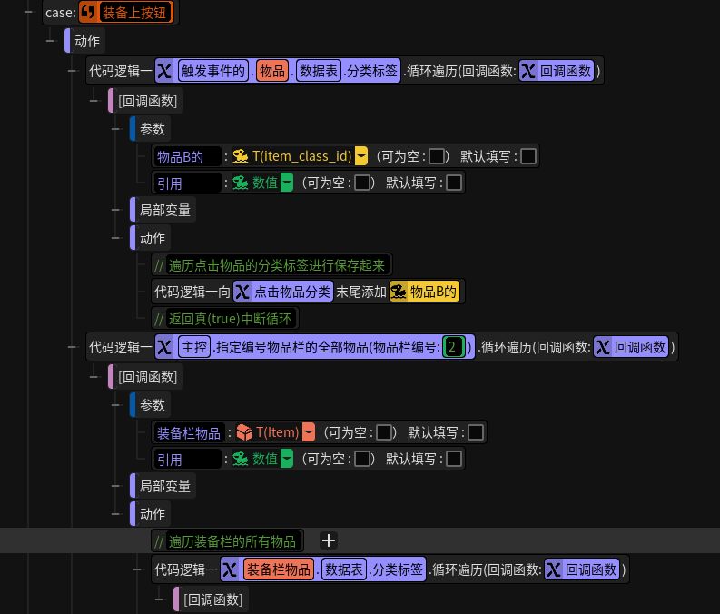The image size is (720, 614).
Task: Click 装备栏物品 parameter name field
Action: point(189,432)
